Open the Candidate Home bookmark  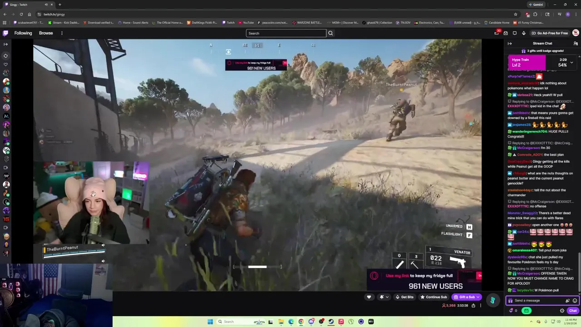497,23
